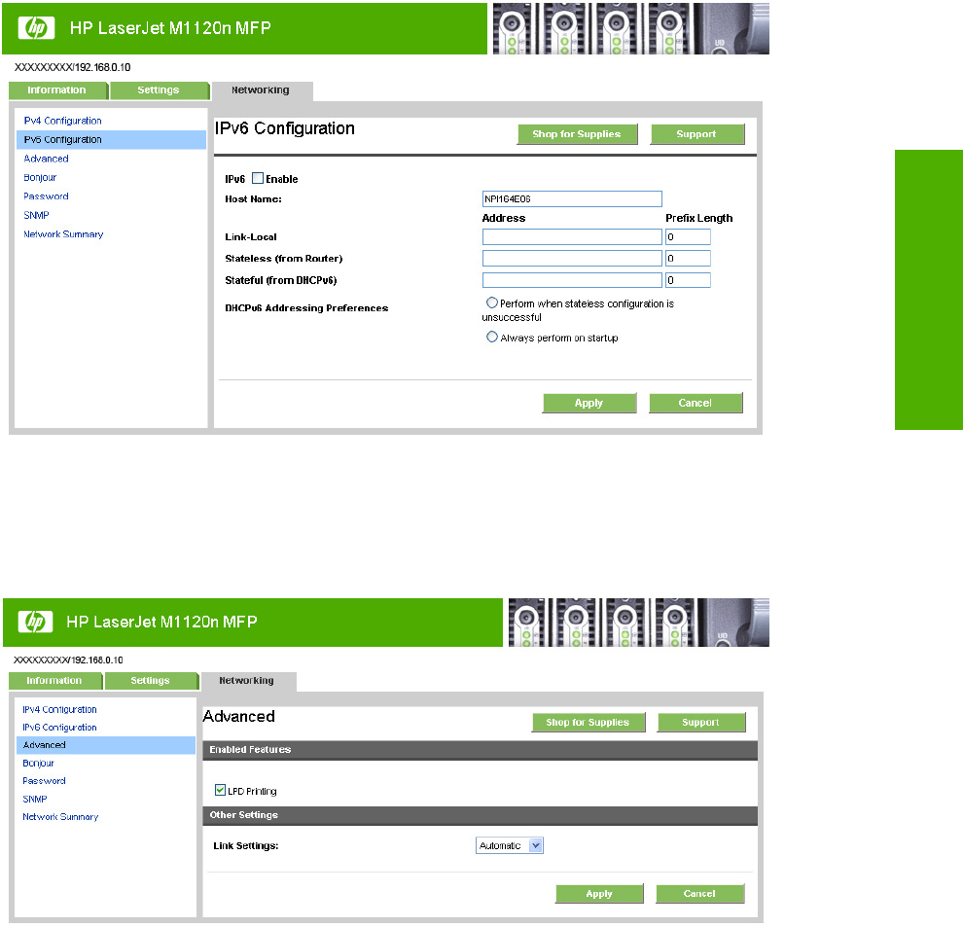Open Network Summary in top sidebar
Screen dimensions: 963x927
[63, 234]
